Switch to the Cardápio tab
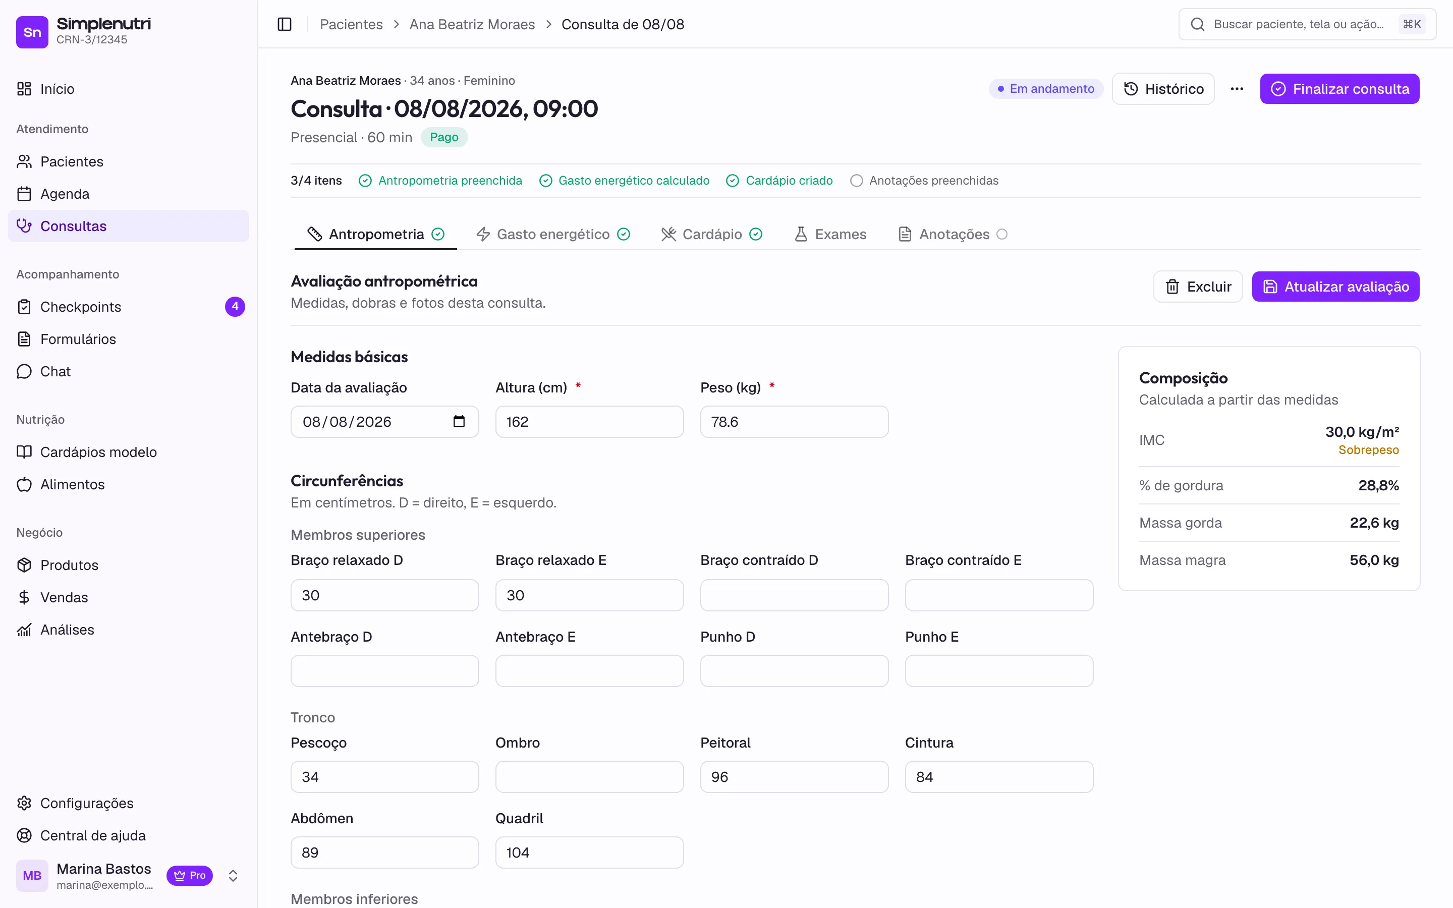1453x908 pixels. (x=712, y=234)
